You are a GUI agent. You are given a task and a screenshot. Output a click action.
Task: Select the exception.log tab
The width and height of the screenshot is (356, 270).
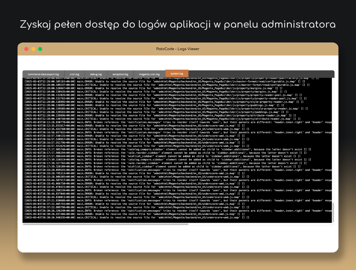point(120,74)
